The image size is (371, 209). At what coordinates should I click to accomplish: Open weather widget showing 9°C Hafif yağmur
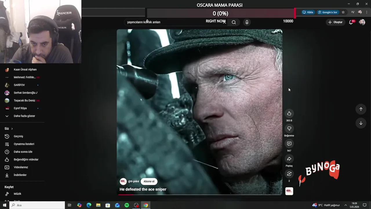coord(326,205)
